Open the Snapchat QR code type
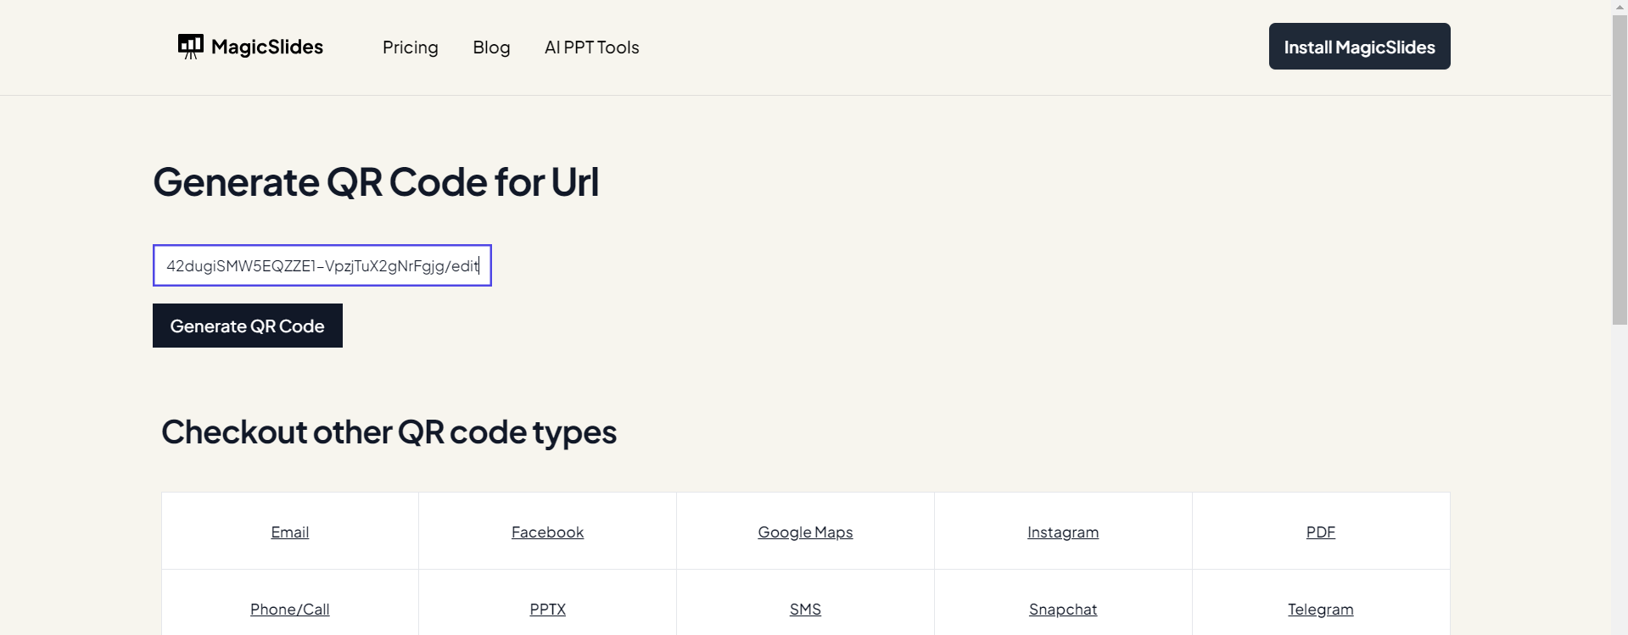This screenshot has height=635, width=1628. coord(1062,610)
